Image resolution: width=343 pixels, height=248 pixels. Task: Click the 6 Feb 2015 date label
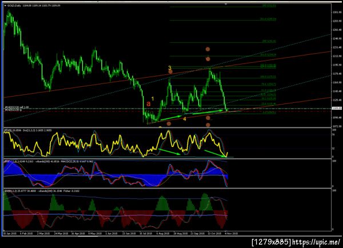27,233
